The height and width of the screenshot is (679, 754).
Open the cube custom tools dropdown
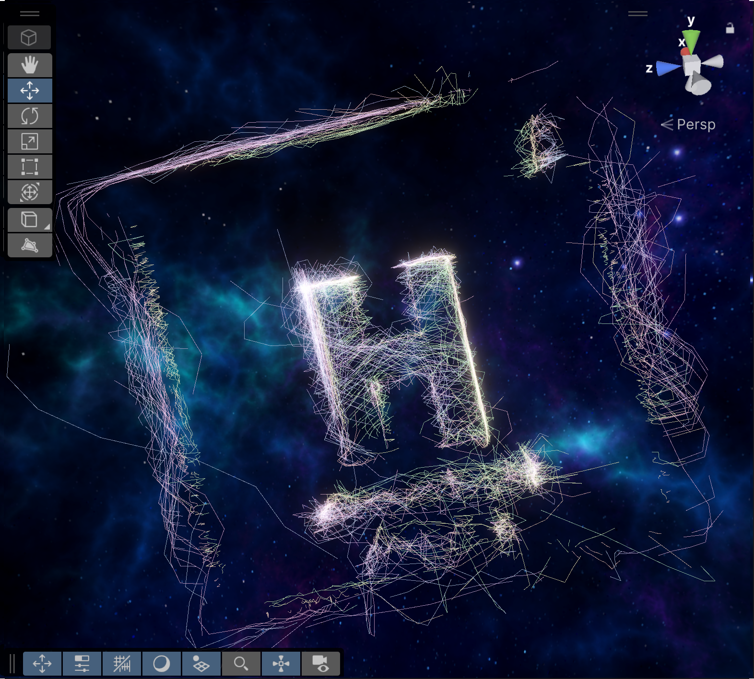pos(30,220)
